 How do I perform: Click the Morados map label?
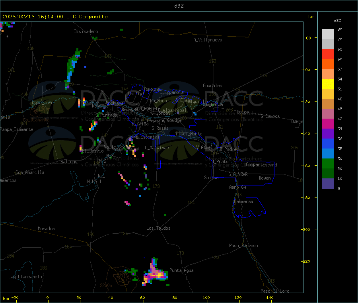(46, 229)
